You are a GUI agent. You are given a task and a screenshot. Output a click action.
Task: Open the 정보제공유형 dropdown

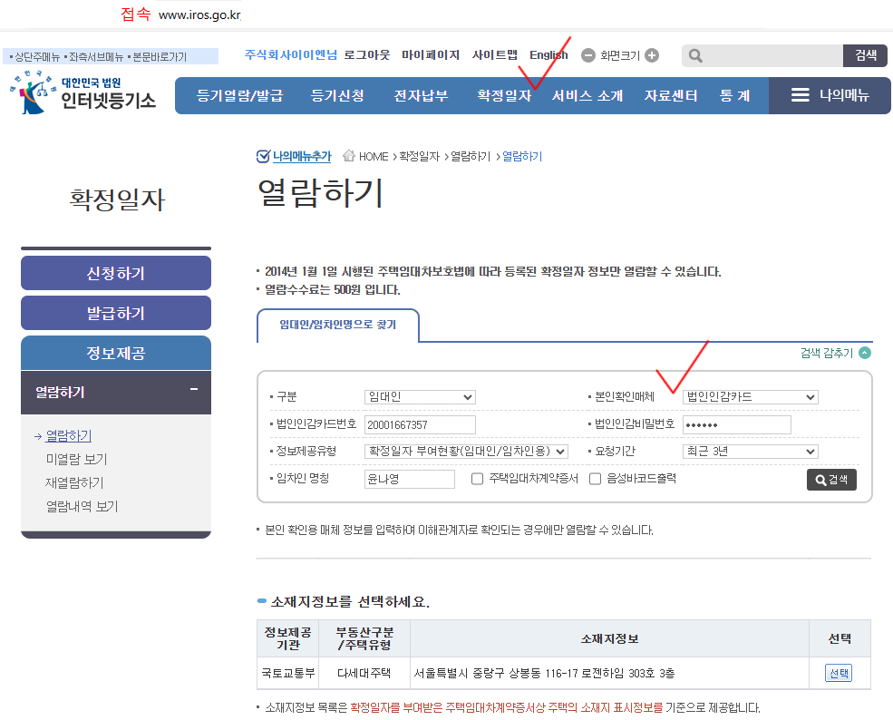click(466, 452)
